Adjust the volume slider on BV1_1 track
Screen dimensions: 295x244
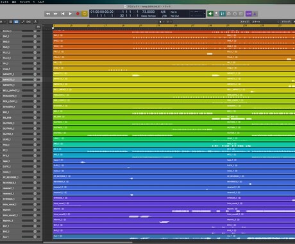click(31, 226)
